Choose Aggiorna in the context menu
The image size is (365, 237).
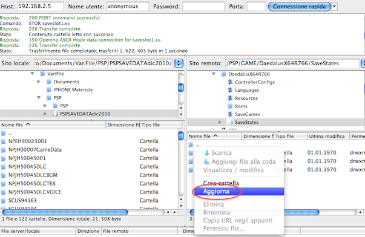click(239, 192)
